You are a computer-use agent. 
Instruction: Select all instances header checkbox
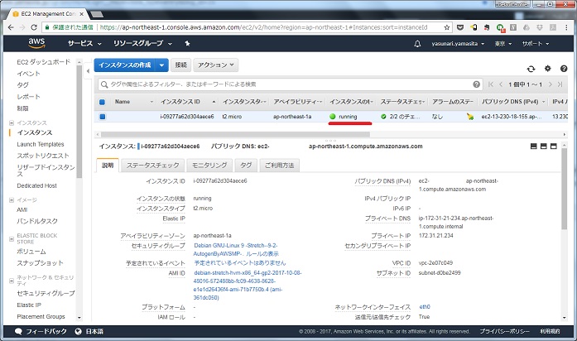coord(103,102)
